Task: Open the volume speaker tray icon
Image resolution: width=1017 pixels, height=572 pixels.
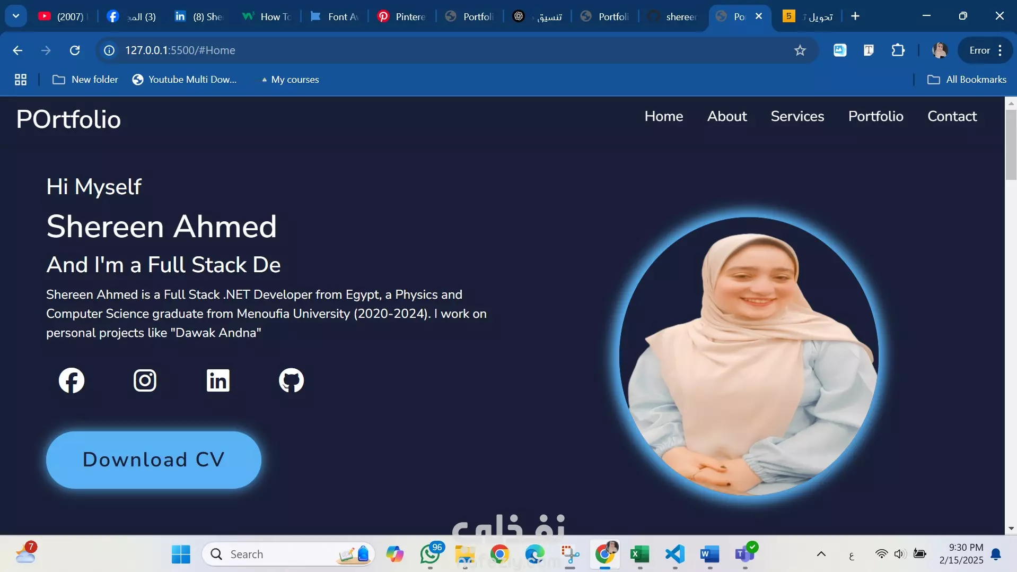Action: [900, 554]
